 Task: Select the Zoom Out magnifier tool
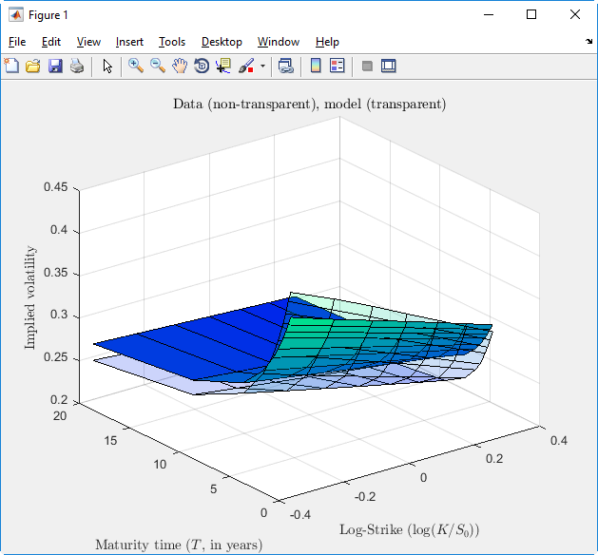point(158,66)
